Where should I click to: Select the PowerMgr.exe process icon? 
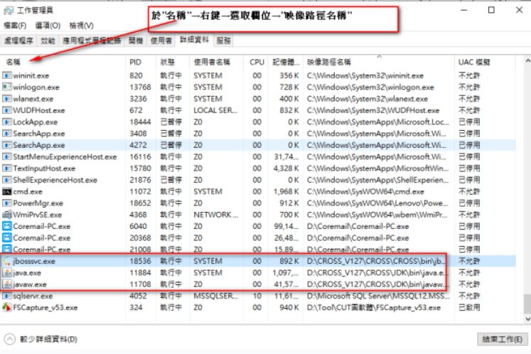pos(7,203)
